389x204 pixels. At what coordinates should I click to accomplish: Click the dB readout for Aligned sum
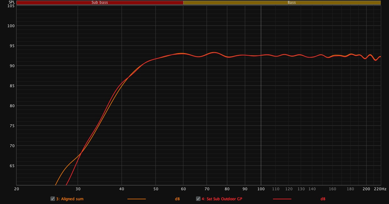(x=177, y=199)
